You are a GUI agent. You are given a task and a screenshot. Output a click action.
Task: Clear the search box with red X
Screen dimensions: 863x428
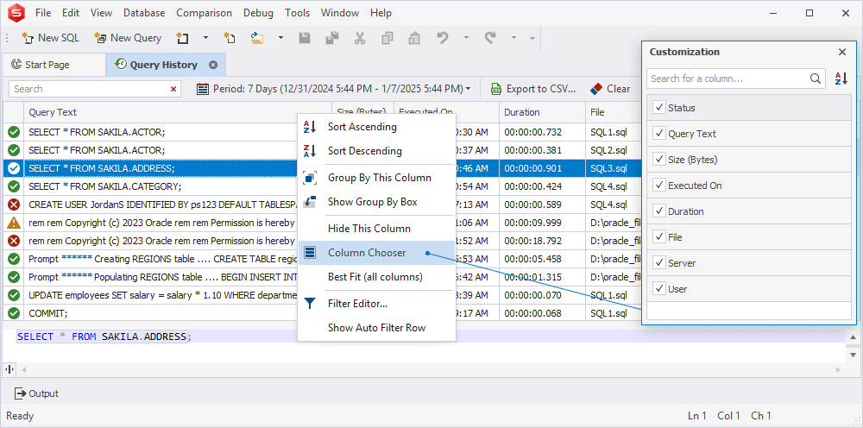tap(173, 89)
